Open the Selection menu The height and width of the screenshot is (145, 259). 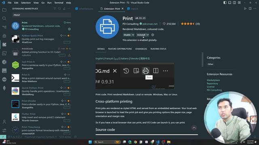[26, 3]
